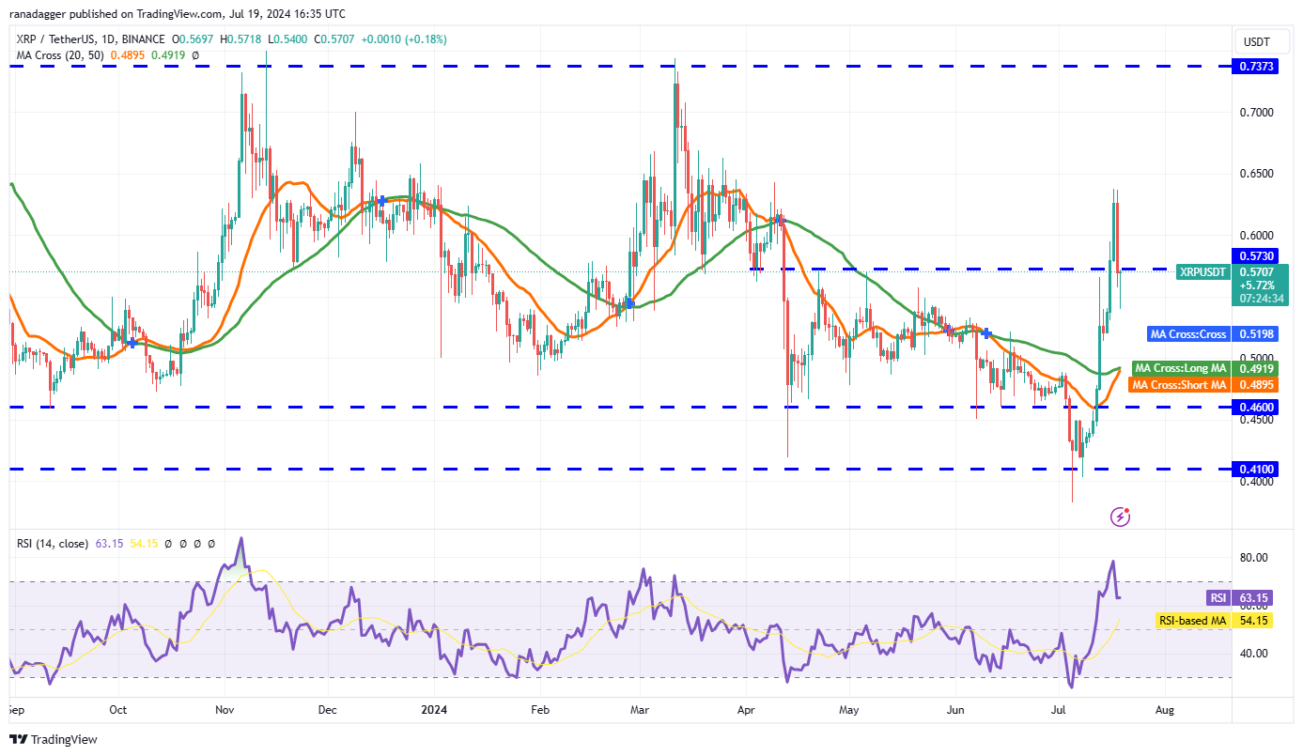Click the 0.4100 support level price tag
The height and width of the screenshot is (756, 1303).
(1254, 468)
